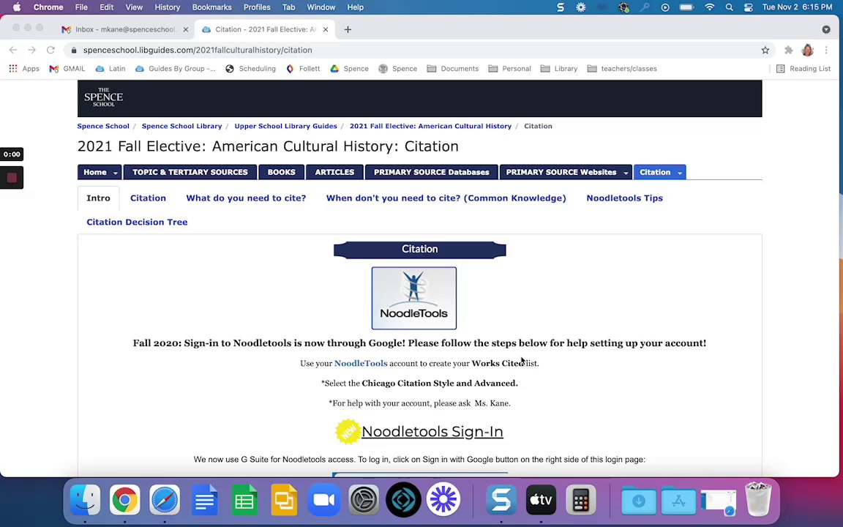This screenshot has height=527, width=843.
Task: Bookmark this page with the star icon
Action: (765, 50)
